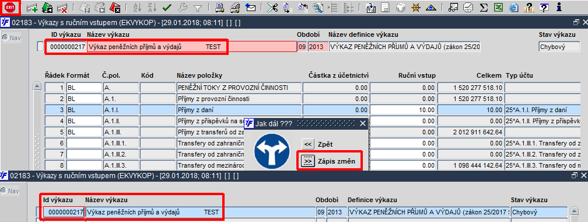Click Č.pol. cell 'A.1.III.2.'
Image resolution: width=588 pixels, height=222 pixels.
121,154
